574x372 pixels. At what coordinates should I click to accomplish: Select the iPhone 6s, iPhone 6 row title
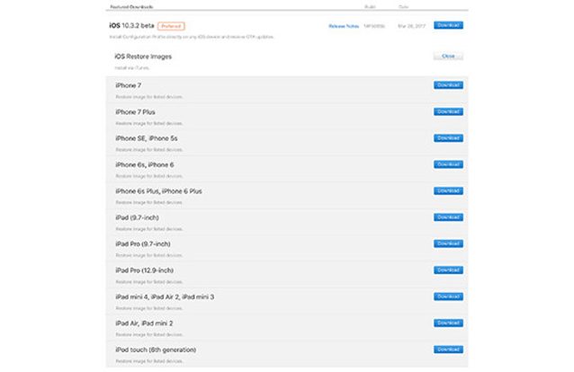(x=145, y=165)
